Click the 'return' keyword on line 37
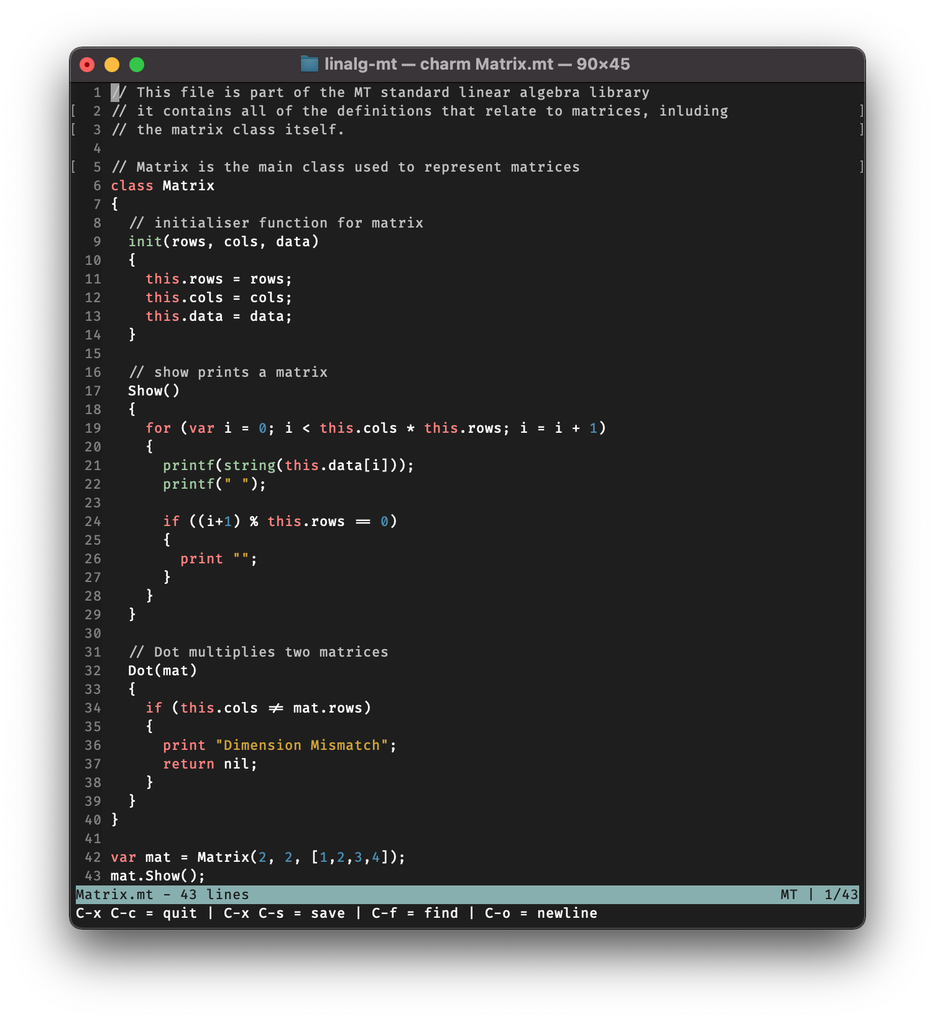Viewport: 935px width, 1021px height. pos(188,764)
